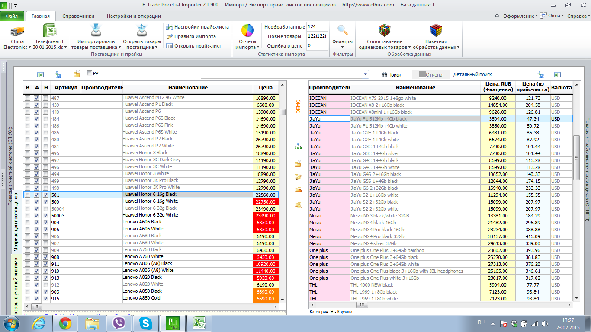Open Excel from the taskbar

(x=199, y=323)
